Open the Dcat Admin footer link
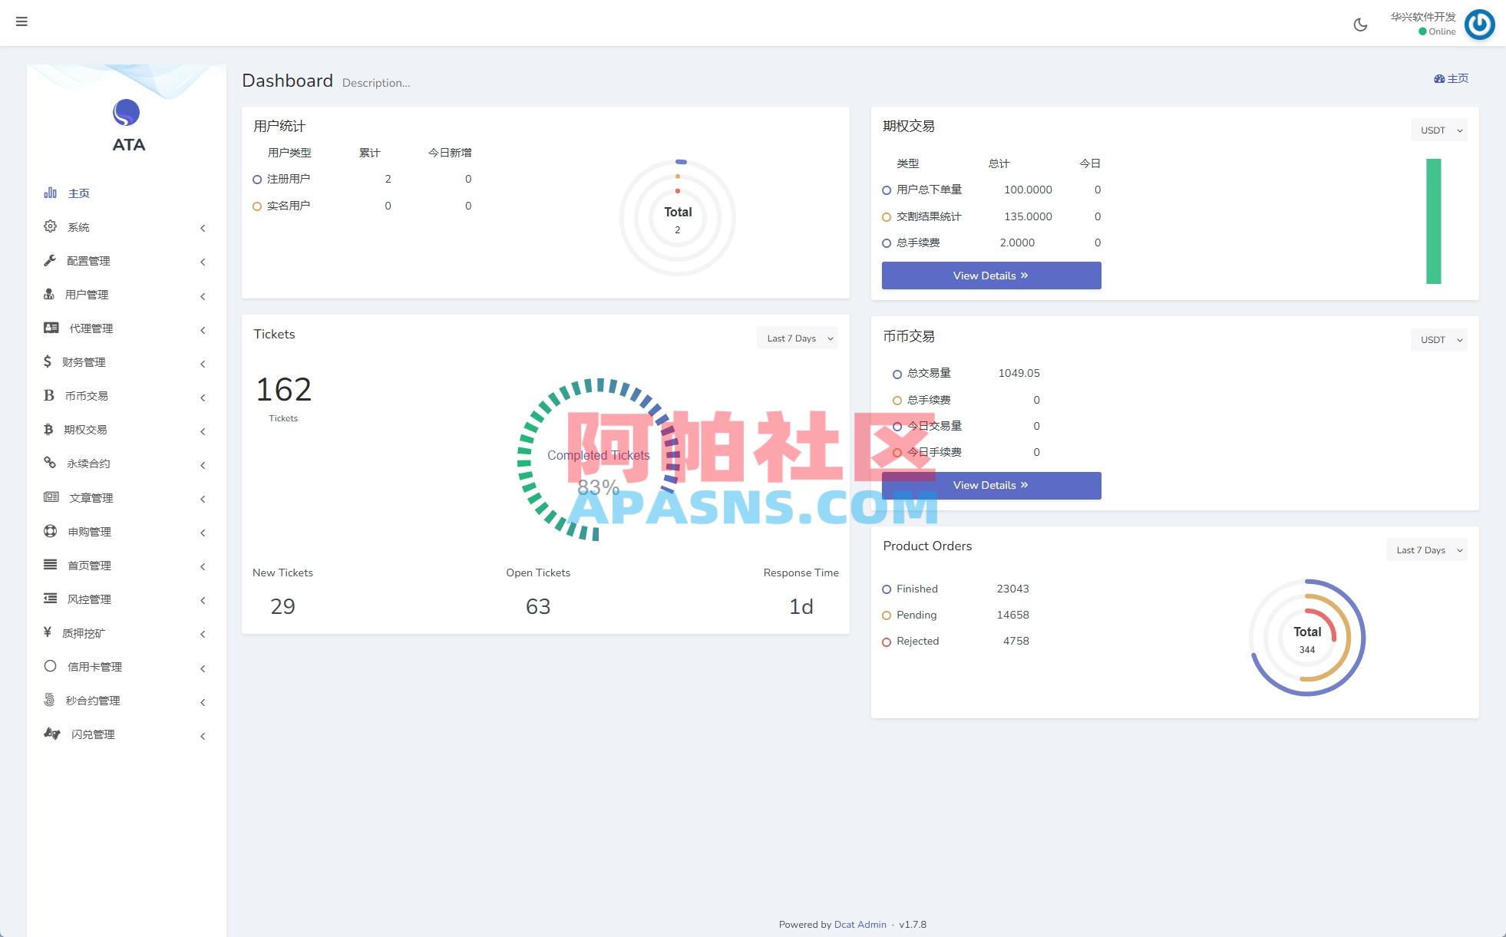This screenshot has height=937, width=1506. (x=860, y=924)
